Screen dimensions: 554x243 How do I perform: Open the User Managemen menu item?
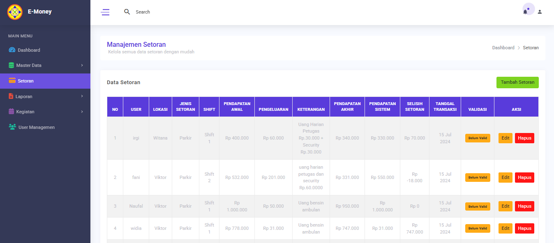(36, 127)
